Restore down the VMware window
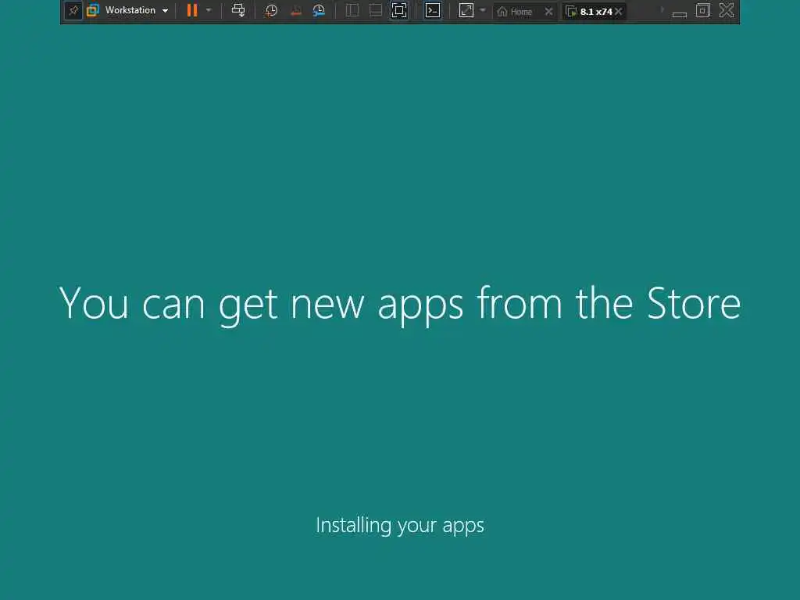Image resolution: width=800 pixels, height=600 pixels. coord(702,11)
